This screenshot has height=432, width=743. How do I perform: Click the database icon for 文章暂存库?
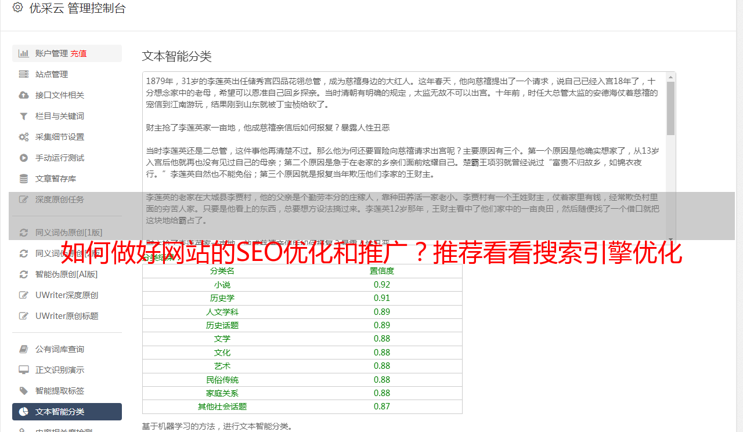23,179
